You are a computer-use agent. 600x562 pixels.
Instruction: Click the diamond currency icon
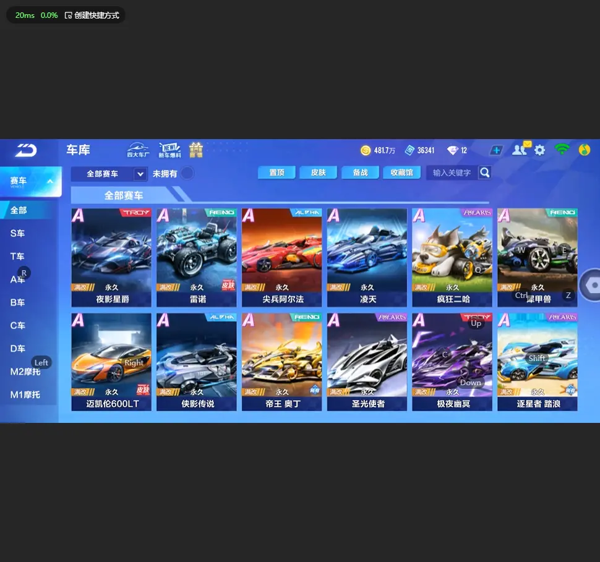[453, 150]
